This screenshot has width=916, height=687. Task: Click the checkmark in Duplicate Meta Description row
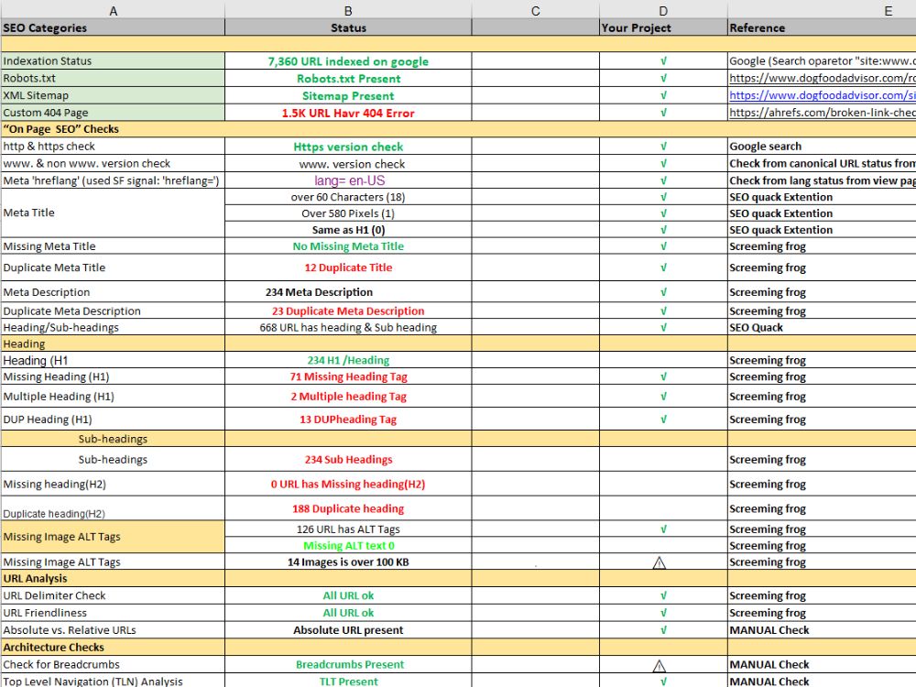click(663, 311)
